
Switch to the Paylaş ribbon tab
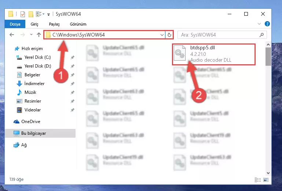tap(54, 24)
